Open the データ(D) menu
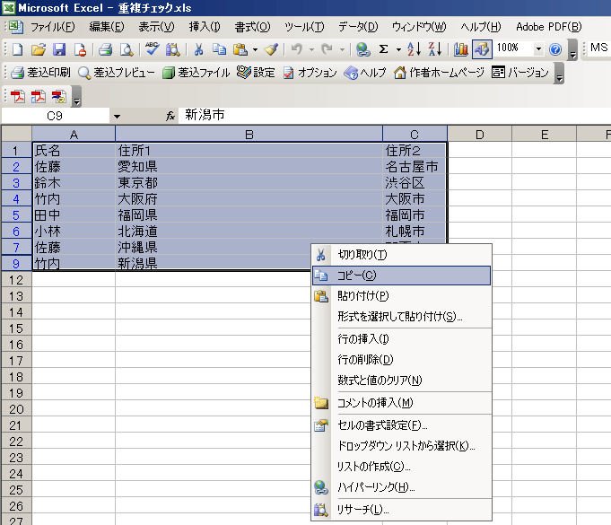Viewport: 611px width, 525px height. [x=358, y=26]
